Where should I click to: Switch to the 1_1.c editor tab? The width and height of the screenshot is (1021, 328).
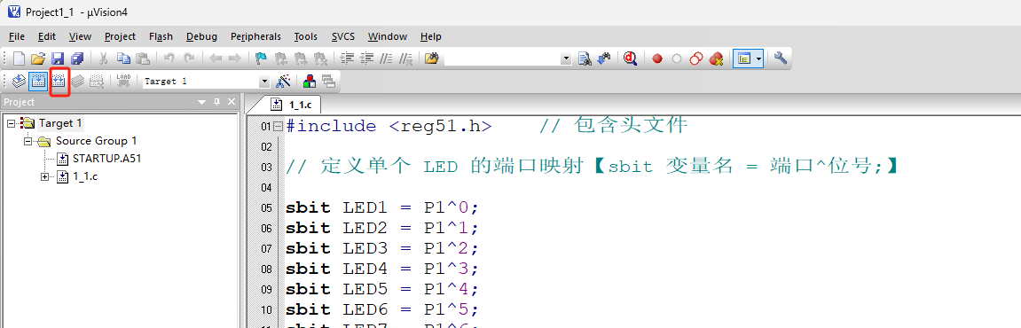pos(292,104)
